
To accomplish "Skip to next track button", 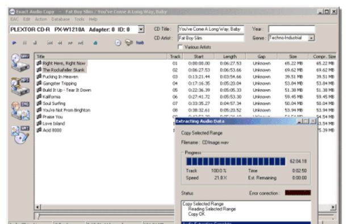I will (x=81, y=43).
